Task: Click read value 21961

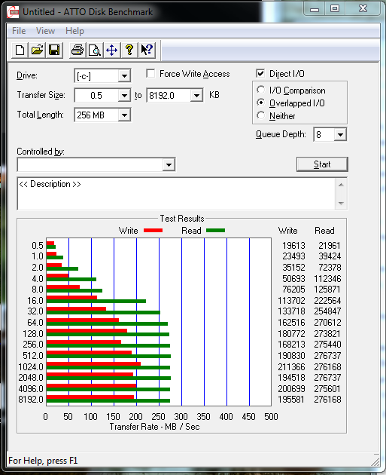Action: 329,246
